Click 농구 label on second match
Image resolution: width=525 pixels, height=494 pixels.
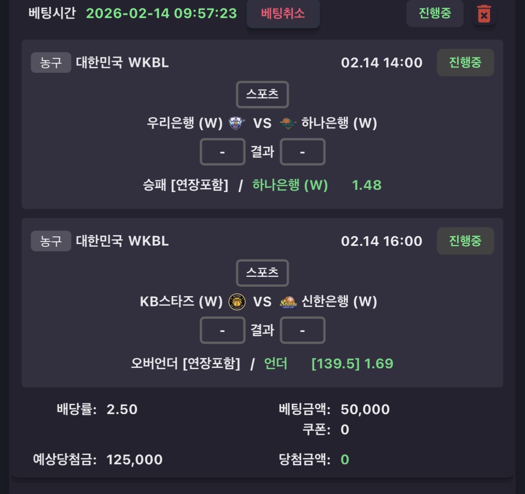(51, 241)
